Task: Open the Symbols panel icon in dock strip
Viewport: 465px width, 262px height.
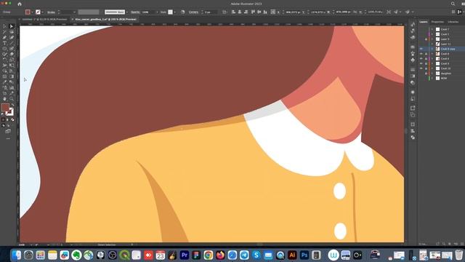Action: tap(413, 60)
